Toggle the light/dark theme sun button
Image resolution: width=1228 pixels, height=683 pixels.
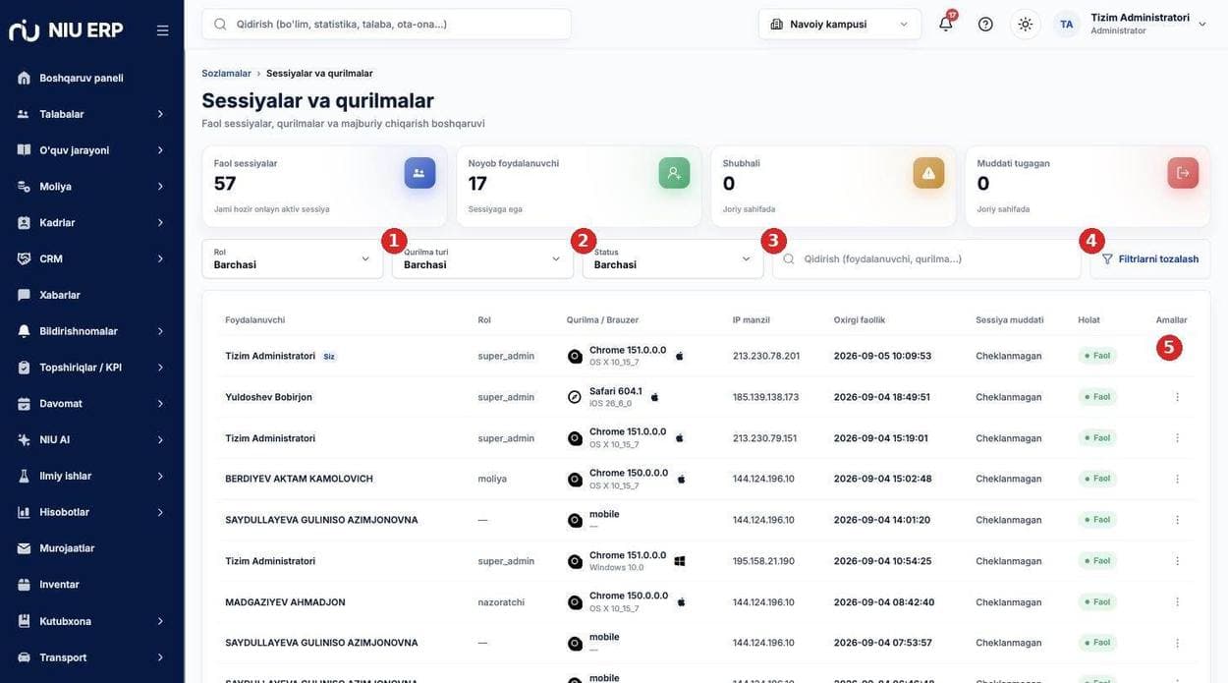1026,24
